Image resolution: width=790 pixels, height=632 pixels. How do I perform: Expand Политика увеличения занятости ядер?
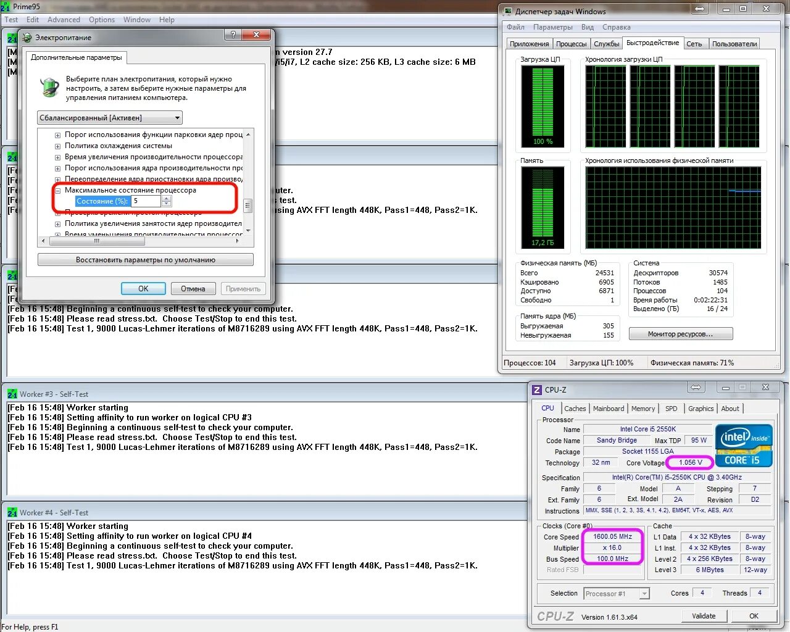(x=57, y=223)
